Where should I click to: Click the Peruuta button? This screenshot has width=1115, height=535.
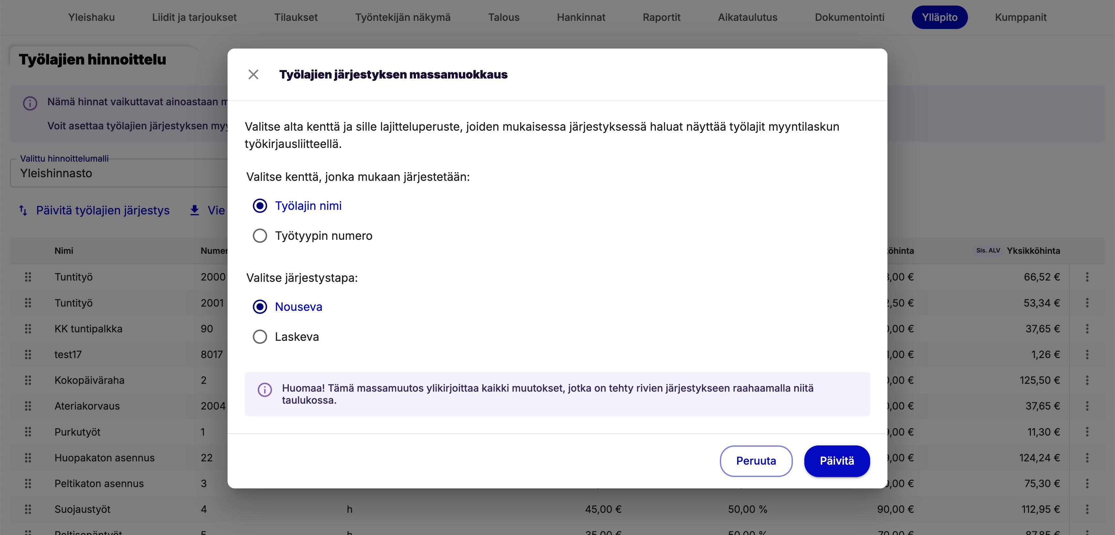pyautogui.click(x=756, y=461)
